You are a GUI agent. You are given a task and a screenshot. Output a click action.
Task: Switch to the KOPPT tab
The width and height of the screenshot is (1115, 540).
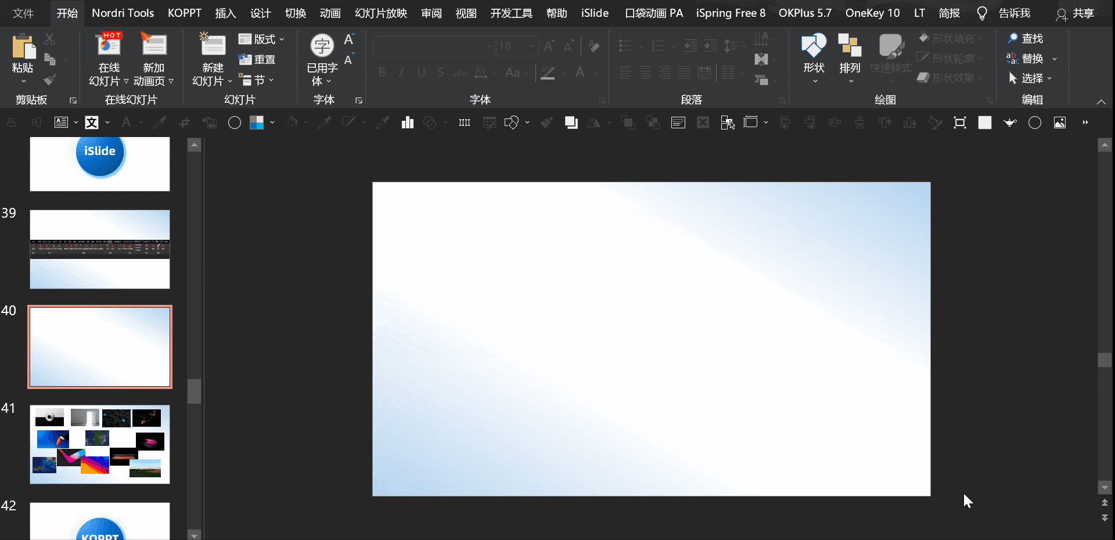[x=185, y=13]
